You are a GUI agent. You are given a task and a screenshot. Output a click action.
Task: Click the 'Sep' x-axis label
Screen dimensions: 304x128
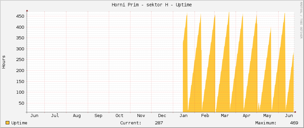[x=98, y=116]
